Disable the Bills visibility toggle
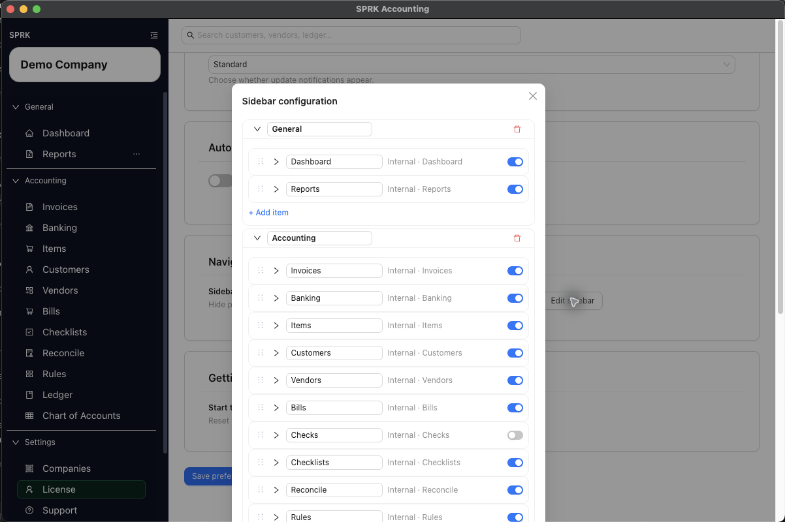 click(515, 408)
